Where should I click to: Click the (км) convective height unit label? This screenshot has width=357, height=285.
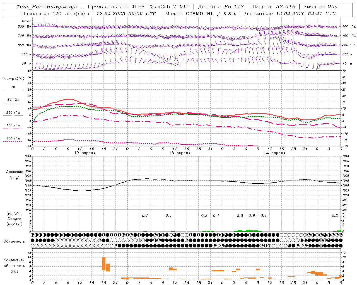pyautogui.click(x=15, y=271)
